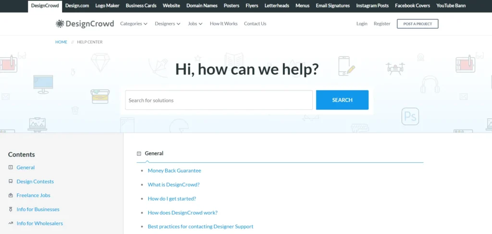Select Instagram Posts in top bar
Screen dimensions: 492x234
(372, 6)
